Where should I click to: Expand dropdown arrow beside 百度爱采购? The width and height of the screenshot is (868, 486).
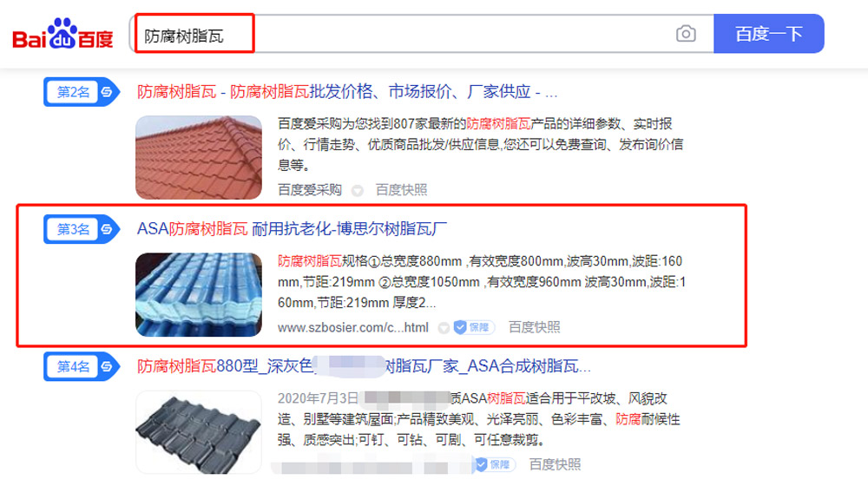(358, 190)
